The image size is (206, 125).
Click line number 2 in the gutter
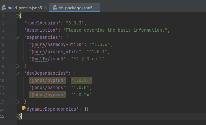click(x=3, y=23)
